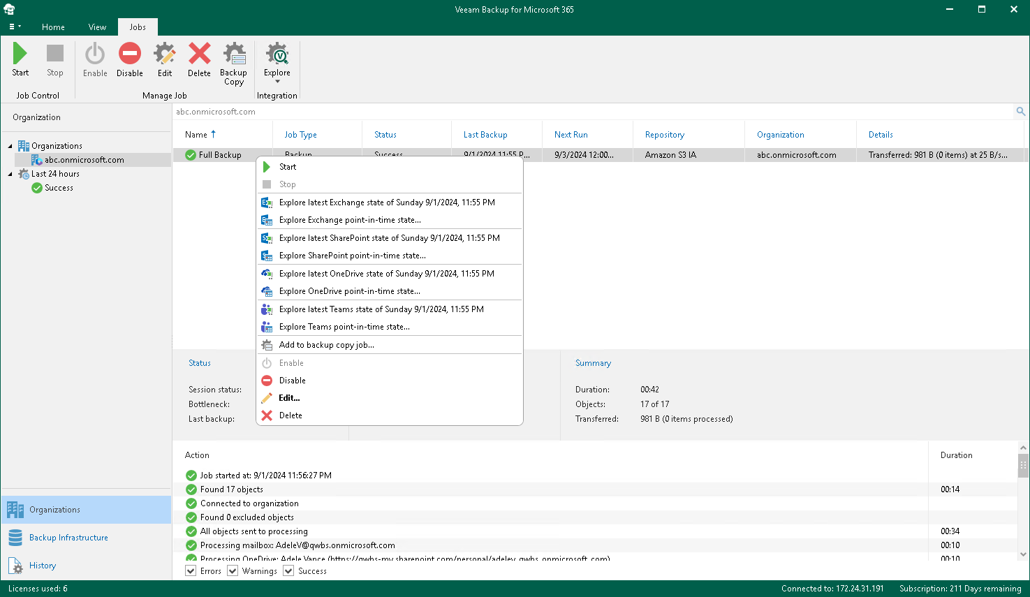Click the Amazon S3 IA repository cell

(670, 155)
